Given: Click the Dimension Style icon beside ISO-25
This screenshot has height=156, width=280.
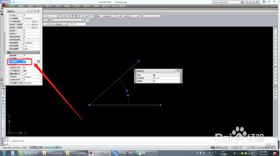Looking at the screenshot, I should pyautogui.click(x=120, y=16).
